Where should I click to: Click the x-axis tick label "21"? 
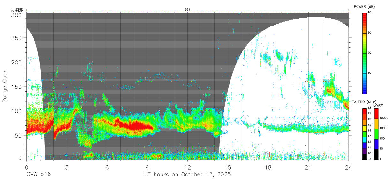[308, 167]
